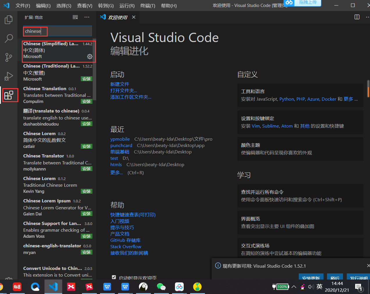370x294 pixels.
Task: Click the Python language link
Action: click(287, 99)
